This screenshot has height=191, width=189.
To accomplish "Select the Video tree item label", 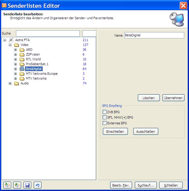I will [x=25, y=45].
